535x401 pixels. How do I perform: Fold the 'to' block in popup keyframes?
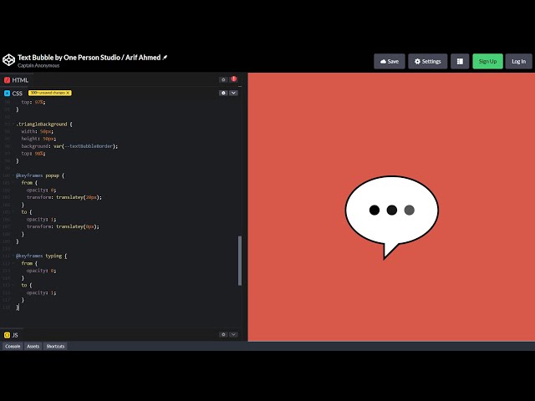(x=13, y=212)
